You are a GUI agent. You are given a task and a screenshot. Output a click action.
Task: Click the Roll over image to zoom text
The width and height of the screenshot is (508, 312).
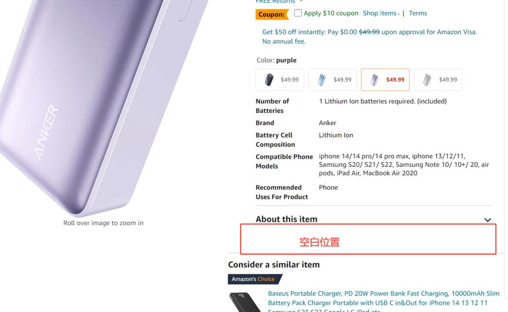[x=103, y=223]
